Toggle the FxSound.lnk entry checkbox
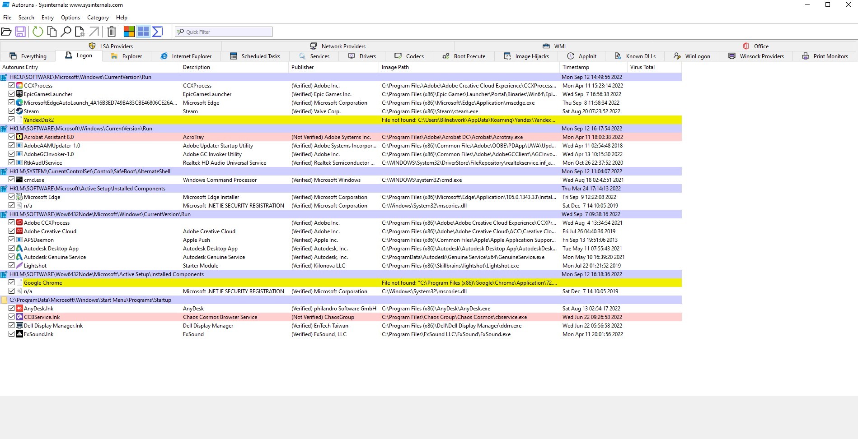This screenshot has width=858, height=439. point(12,334)
